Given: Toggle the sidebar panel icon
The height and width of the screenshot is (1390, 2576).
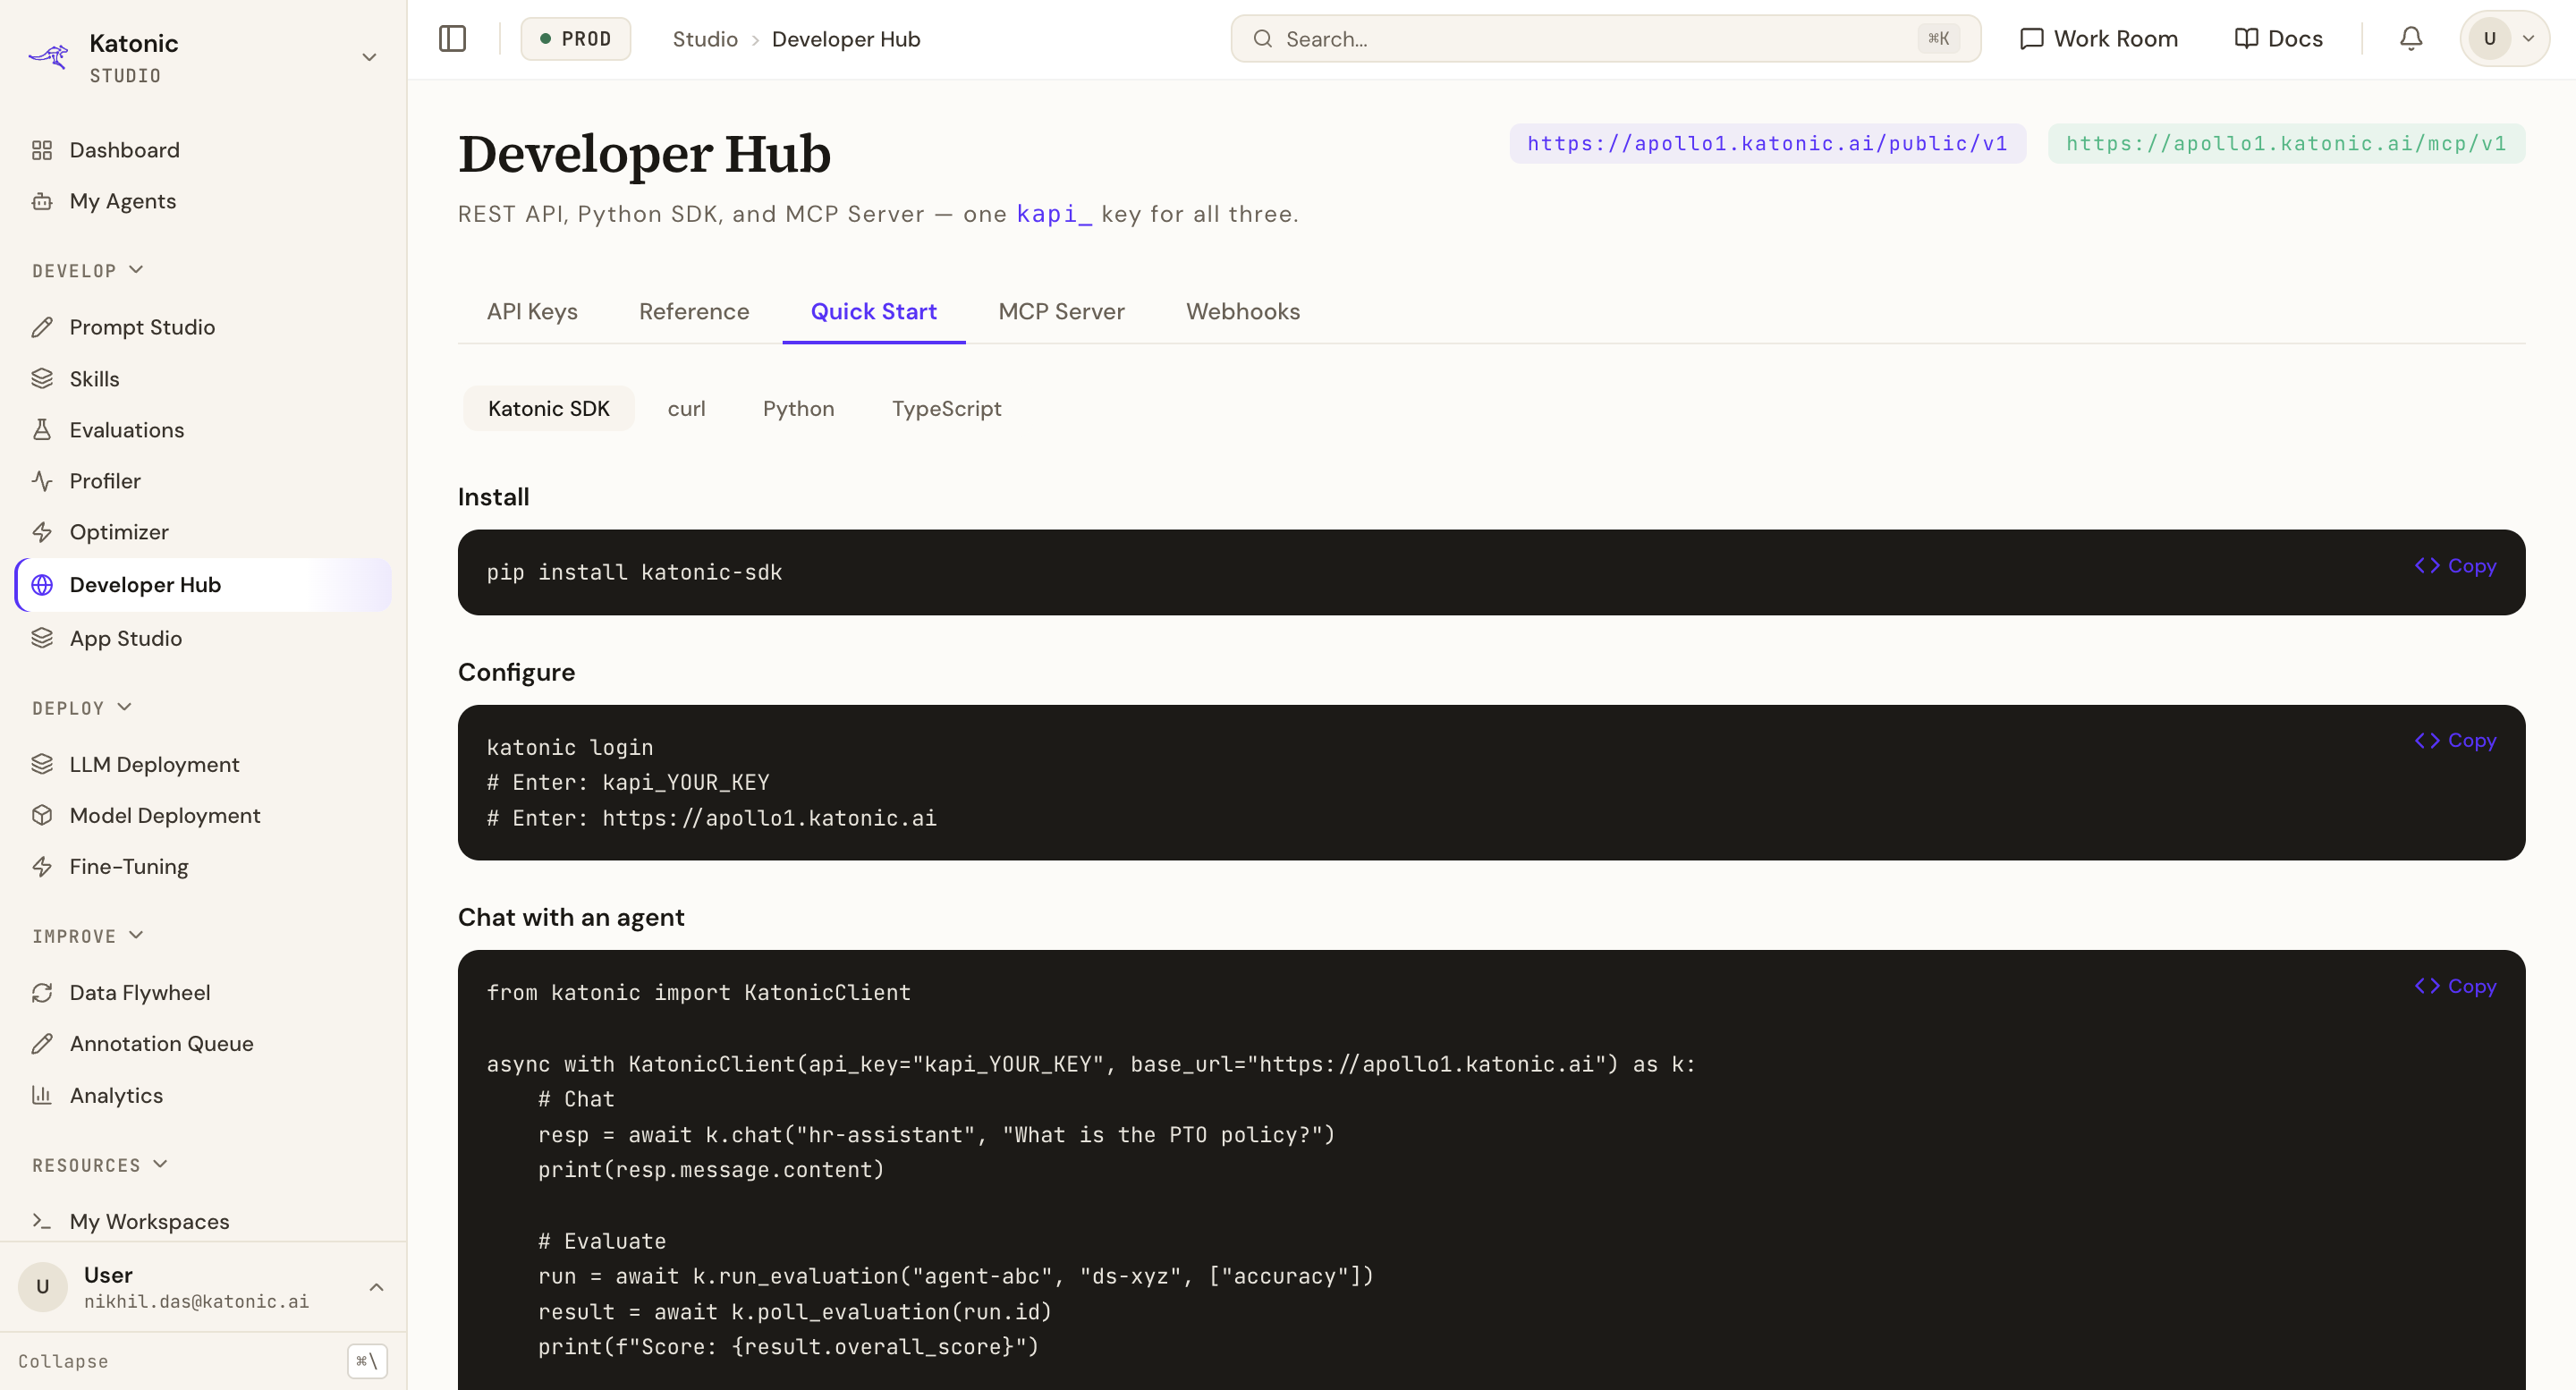Looking at the screenshot, I should click(x=453, y=39).
